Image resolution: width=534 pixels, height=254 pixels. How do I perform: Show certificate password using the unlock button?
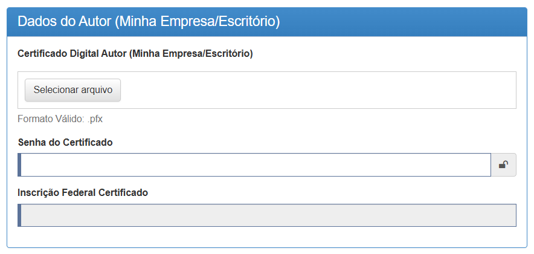coord(503,164)
